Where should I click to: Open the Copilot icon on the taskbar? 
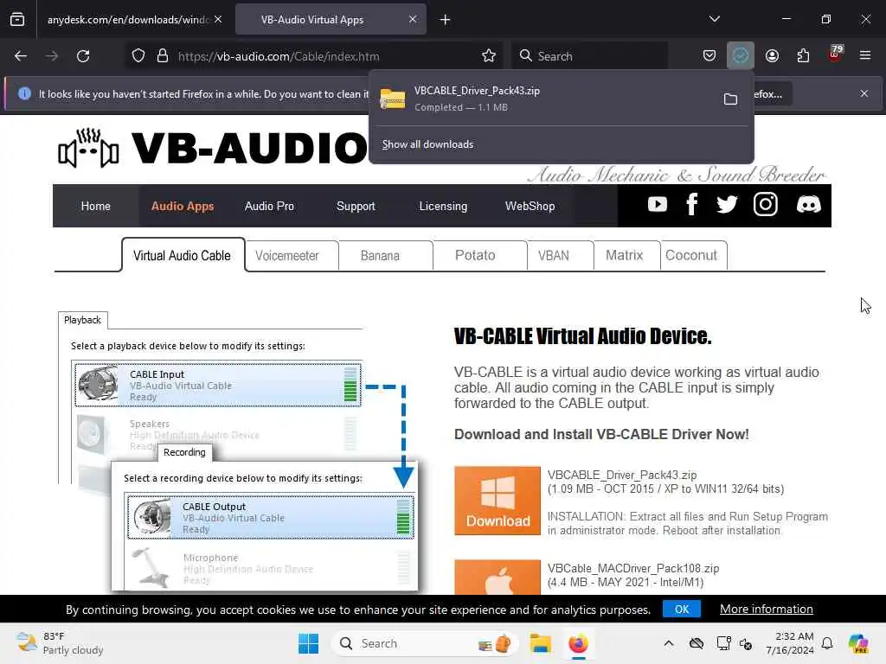tap(858, 643)
